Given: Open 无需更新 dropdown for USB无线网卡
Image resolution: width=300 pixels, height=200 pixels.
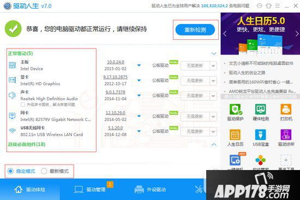Looking at the screenshot, I should pos(213,131).
